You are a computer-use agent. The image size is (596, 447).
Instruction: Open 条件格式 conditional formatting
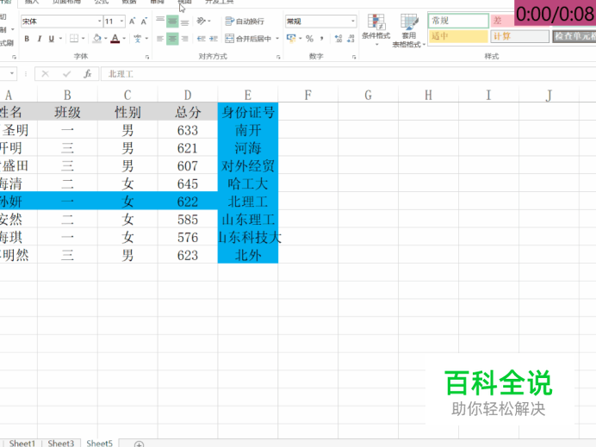[376, 30]
